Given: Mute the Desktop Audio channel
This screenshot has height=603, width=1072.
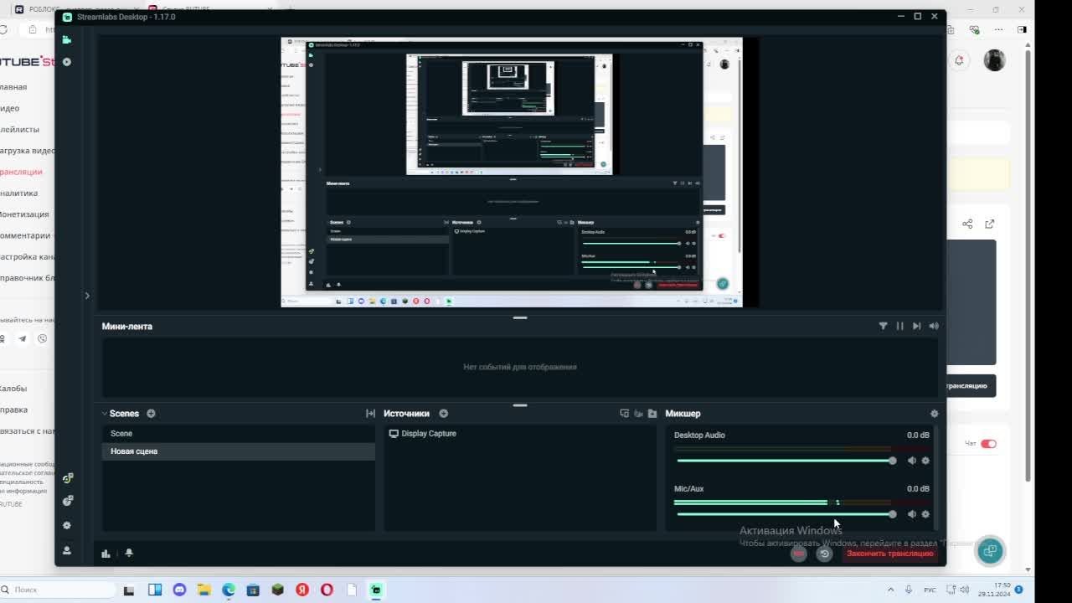Looking at the screenshot, I should click(x=912, y=461).
